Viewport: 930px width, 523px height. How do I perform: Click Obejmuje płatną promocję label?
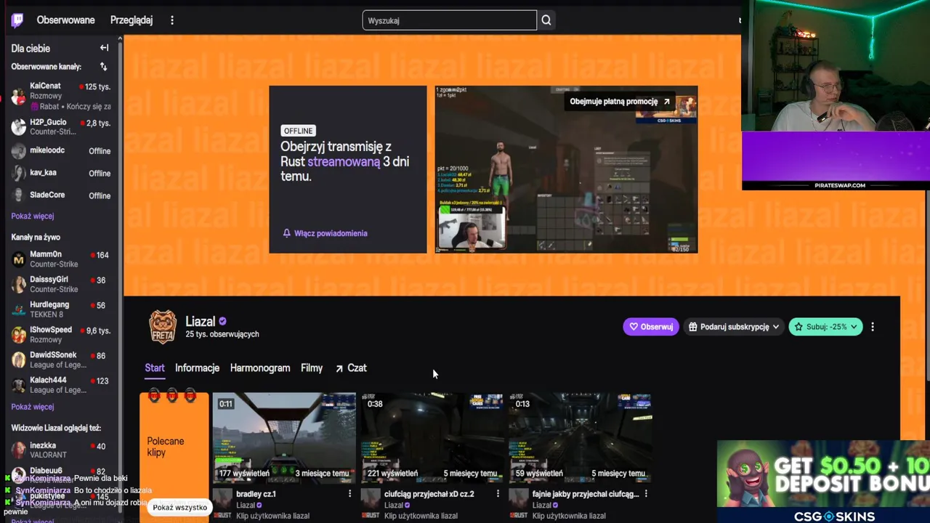[x=620, y=102]
